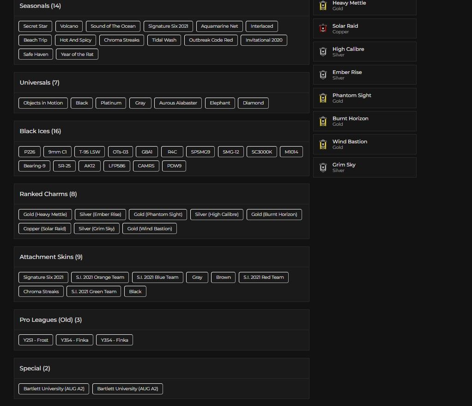
Task: Click Chroma Streaks in Seasonals
Action: (x=121, y=40)
